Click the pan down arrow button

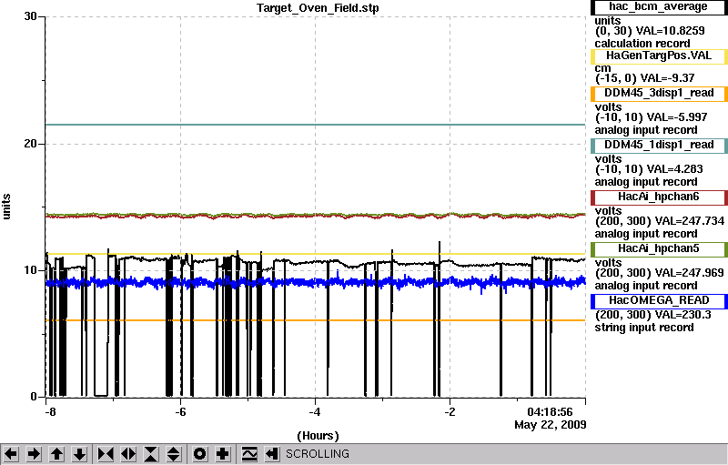point(80,454)
